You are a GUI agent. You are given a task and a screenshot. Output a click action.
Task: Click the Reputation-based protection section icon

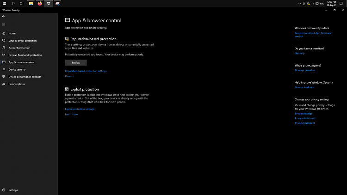point(67,39)
